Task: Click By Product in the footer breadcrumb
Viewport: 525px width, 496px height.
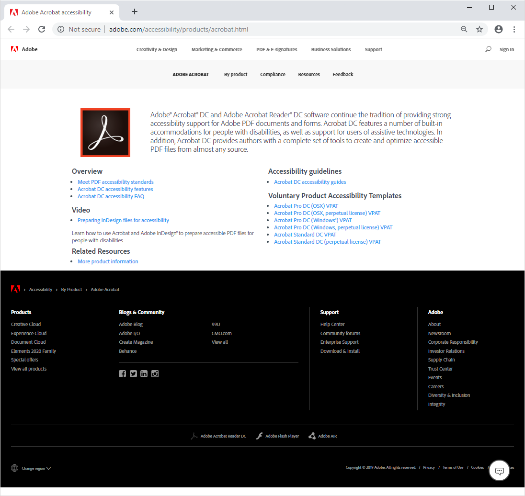Action: point(71,290)
